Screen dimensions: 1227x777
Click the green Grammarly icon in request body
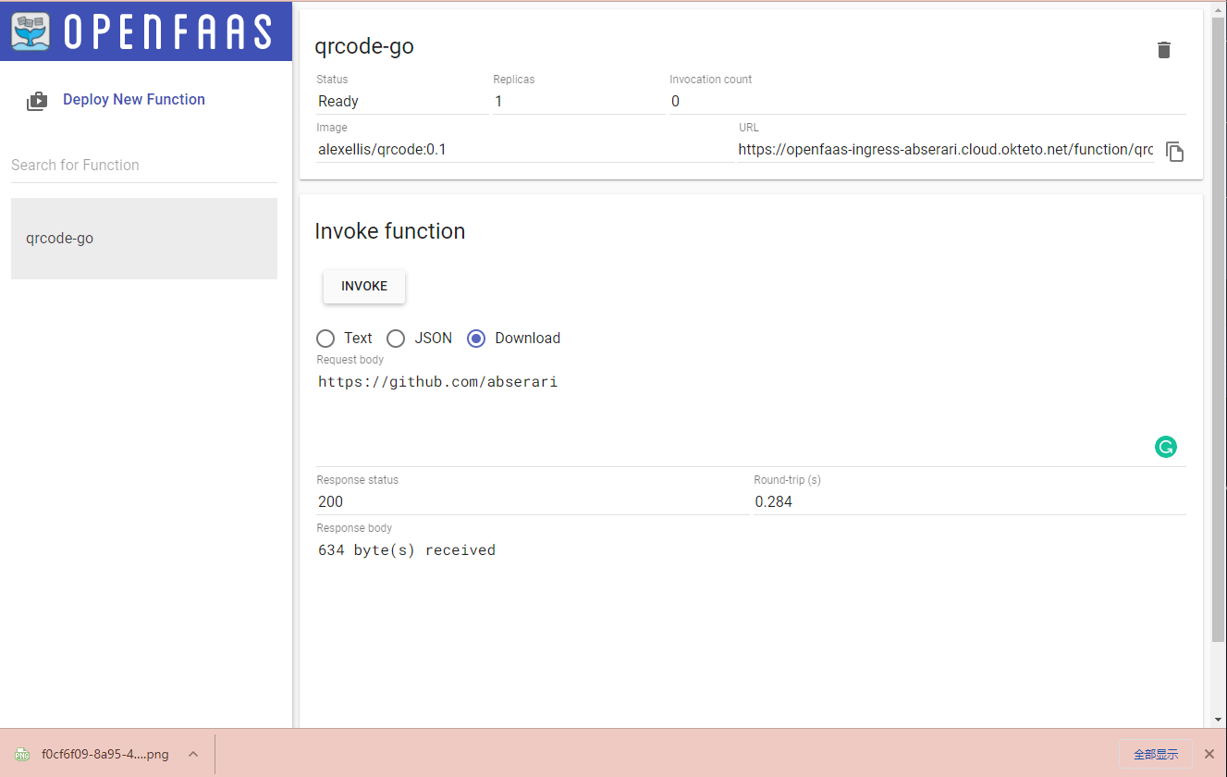click(x=1166, y=447)
